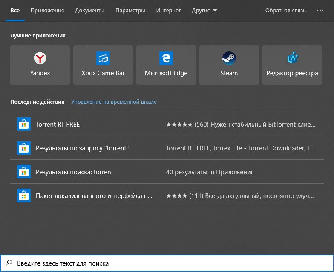Switch to the Все tab

15,10
